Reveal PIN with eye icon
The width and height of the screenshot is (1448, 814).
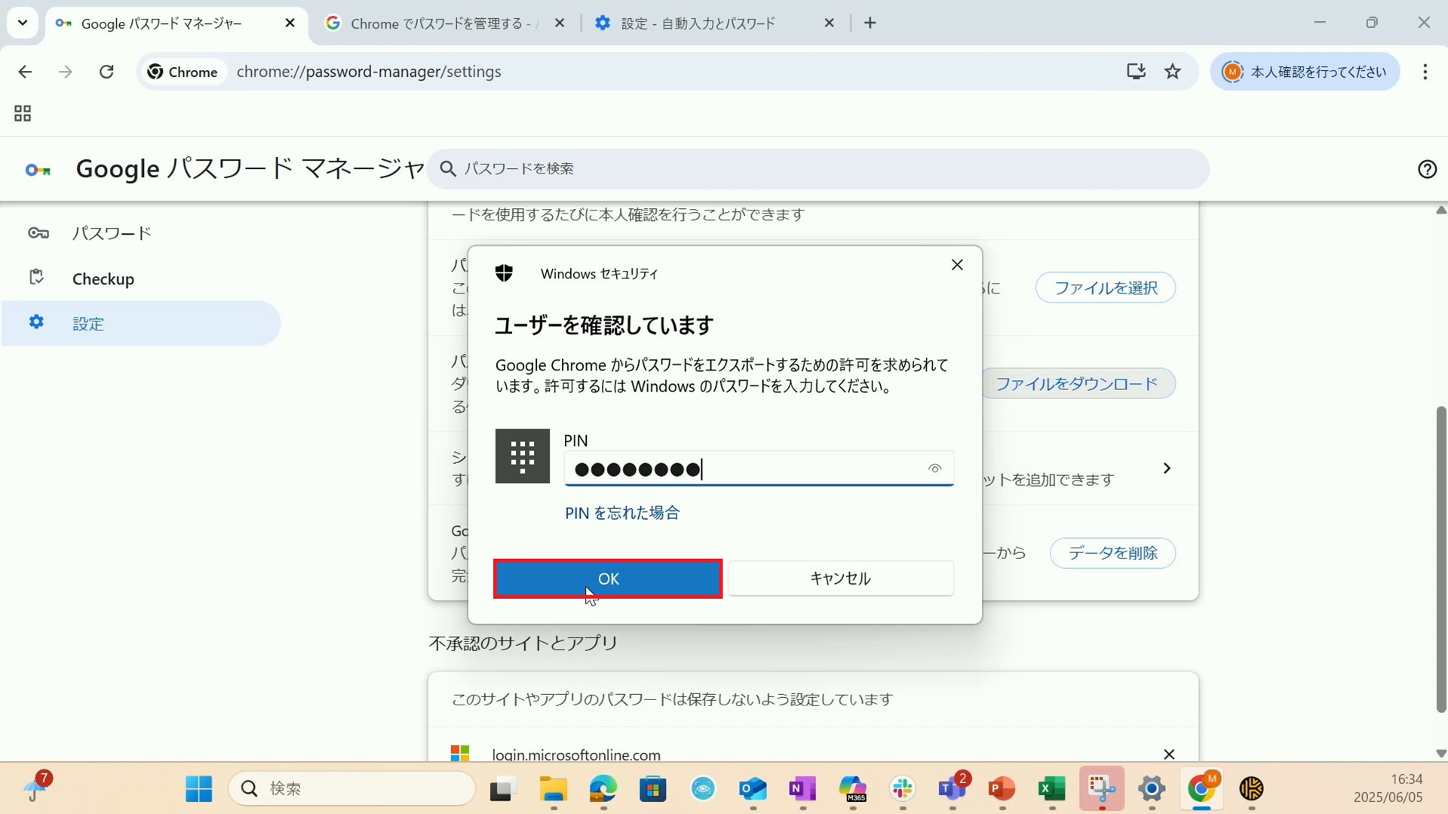click(934, 468)
